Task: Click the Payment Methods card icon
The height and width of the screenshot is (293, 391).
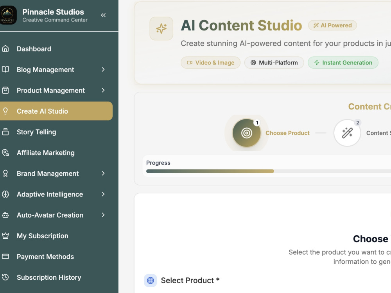Action: pos(5,256)
